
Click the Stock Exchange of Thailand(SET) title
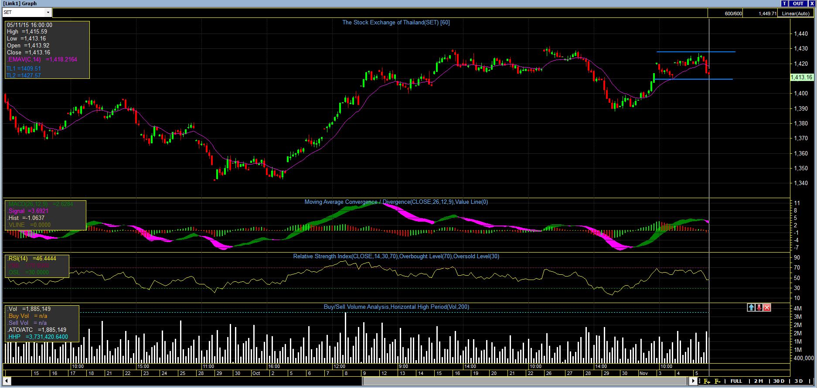[396, 23]
